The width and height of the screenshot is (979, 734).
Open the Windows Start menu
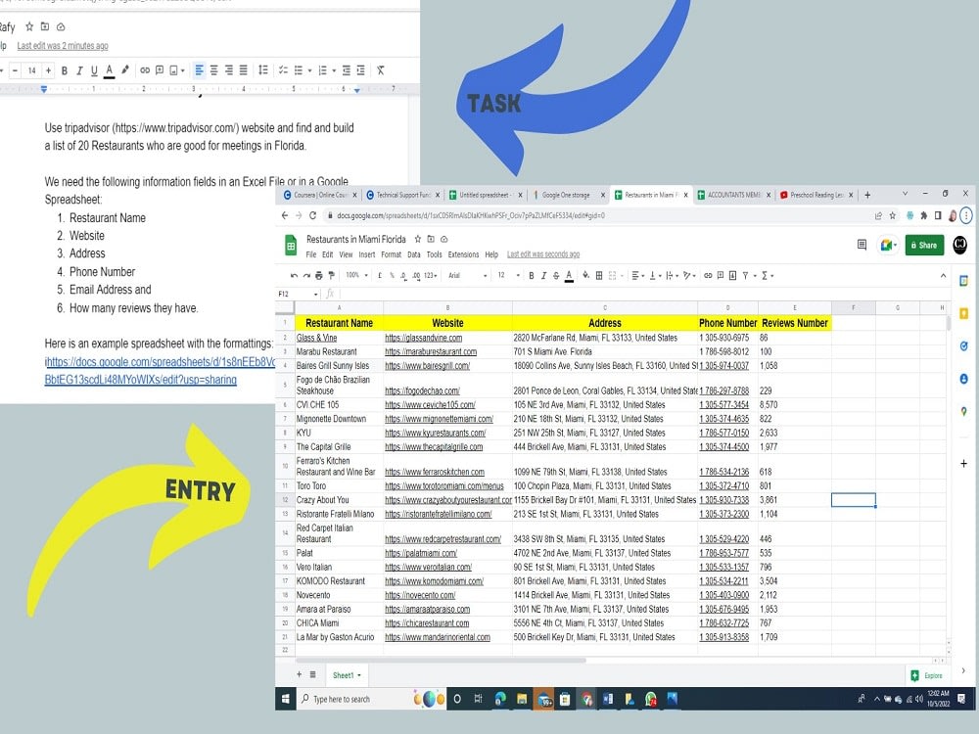coord(285,699)
